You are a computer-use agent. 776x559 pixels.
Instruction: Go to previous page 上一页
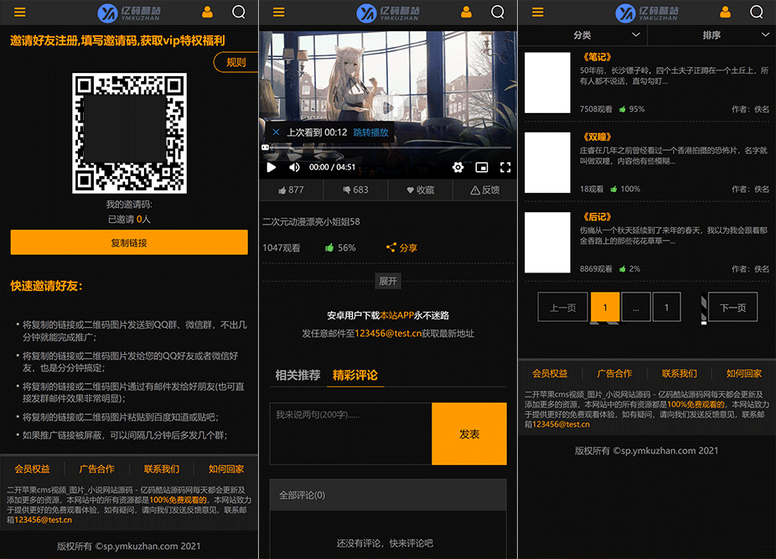(x=562, y=308)
